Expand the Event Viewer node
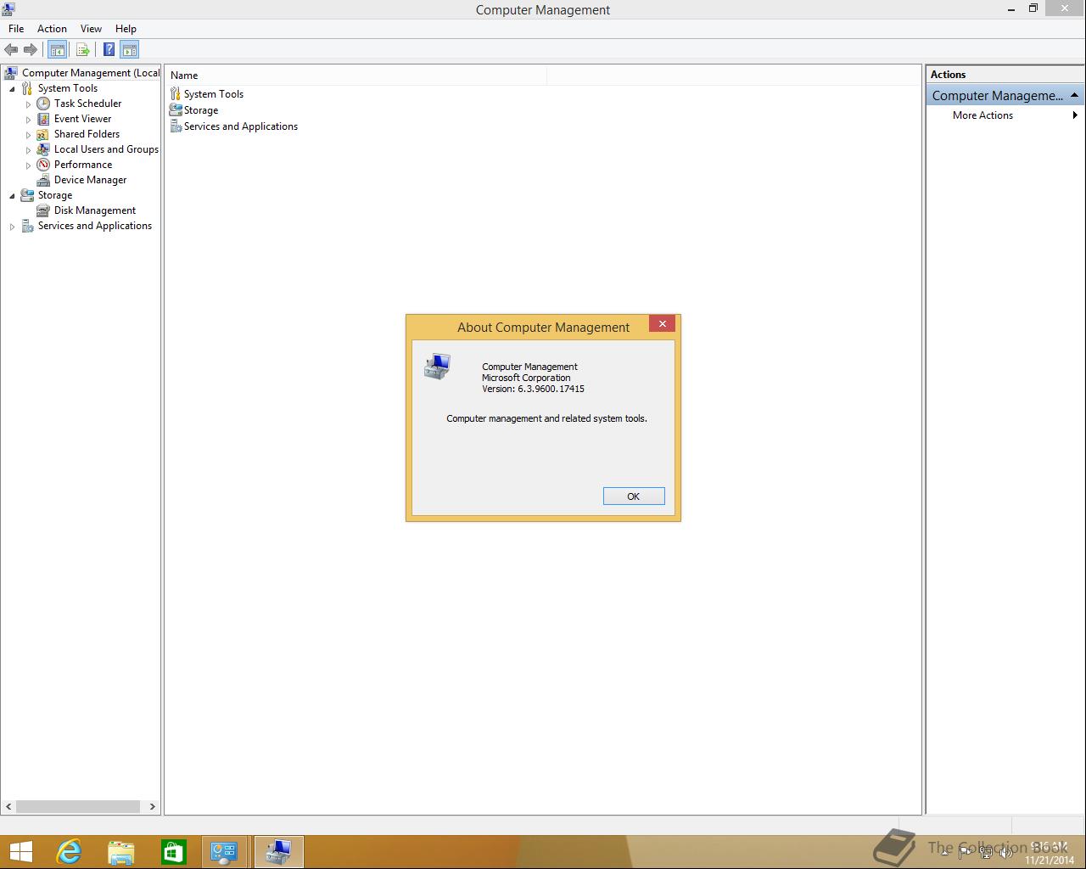1086x869 pixels. click(28, 120)
